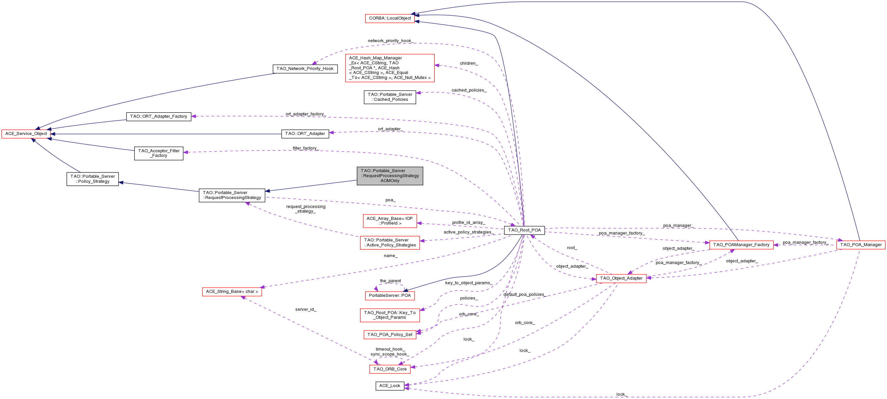Open the TAO::Portable_Server::RequestProcessingStrategy base node
The width and height of the screenshot is (887, 399).
pyautogui.click(x=232, y=195)
